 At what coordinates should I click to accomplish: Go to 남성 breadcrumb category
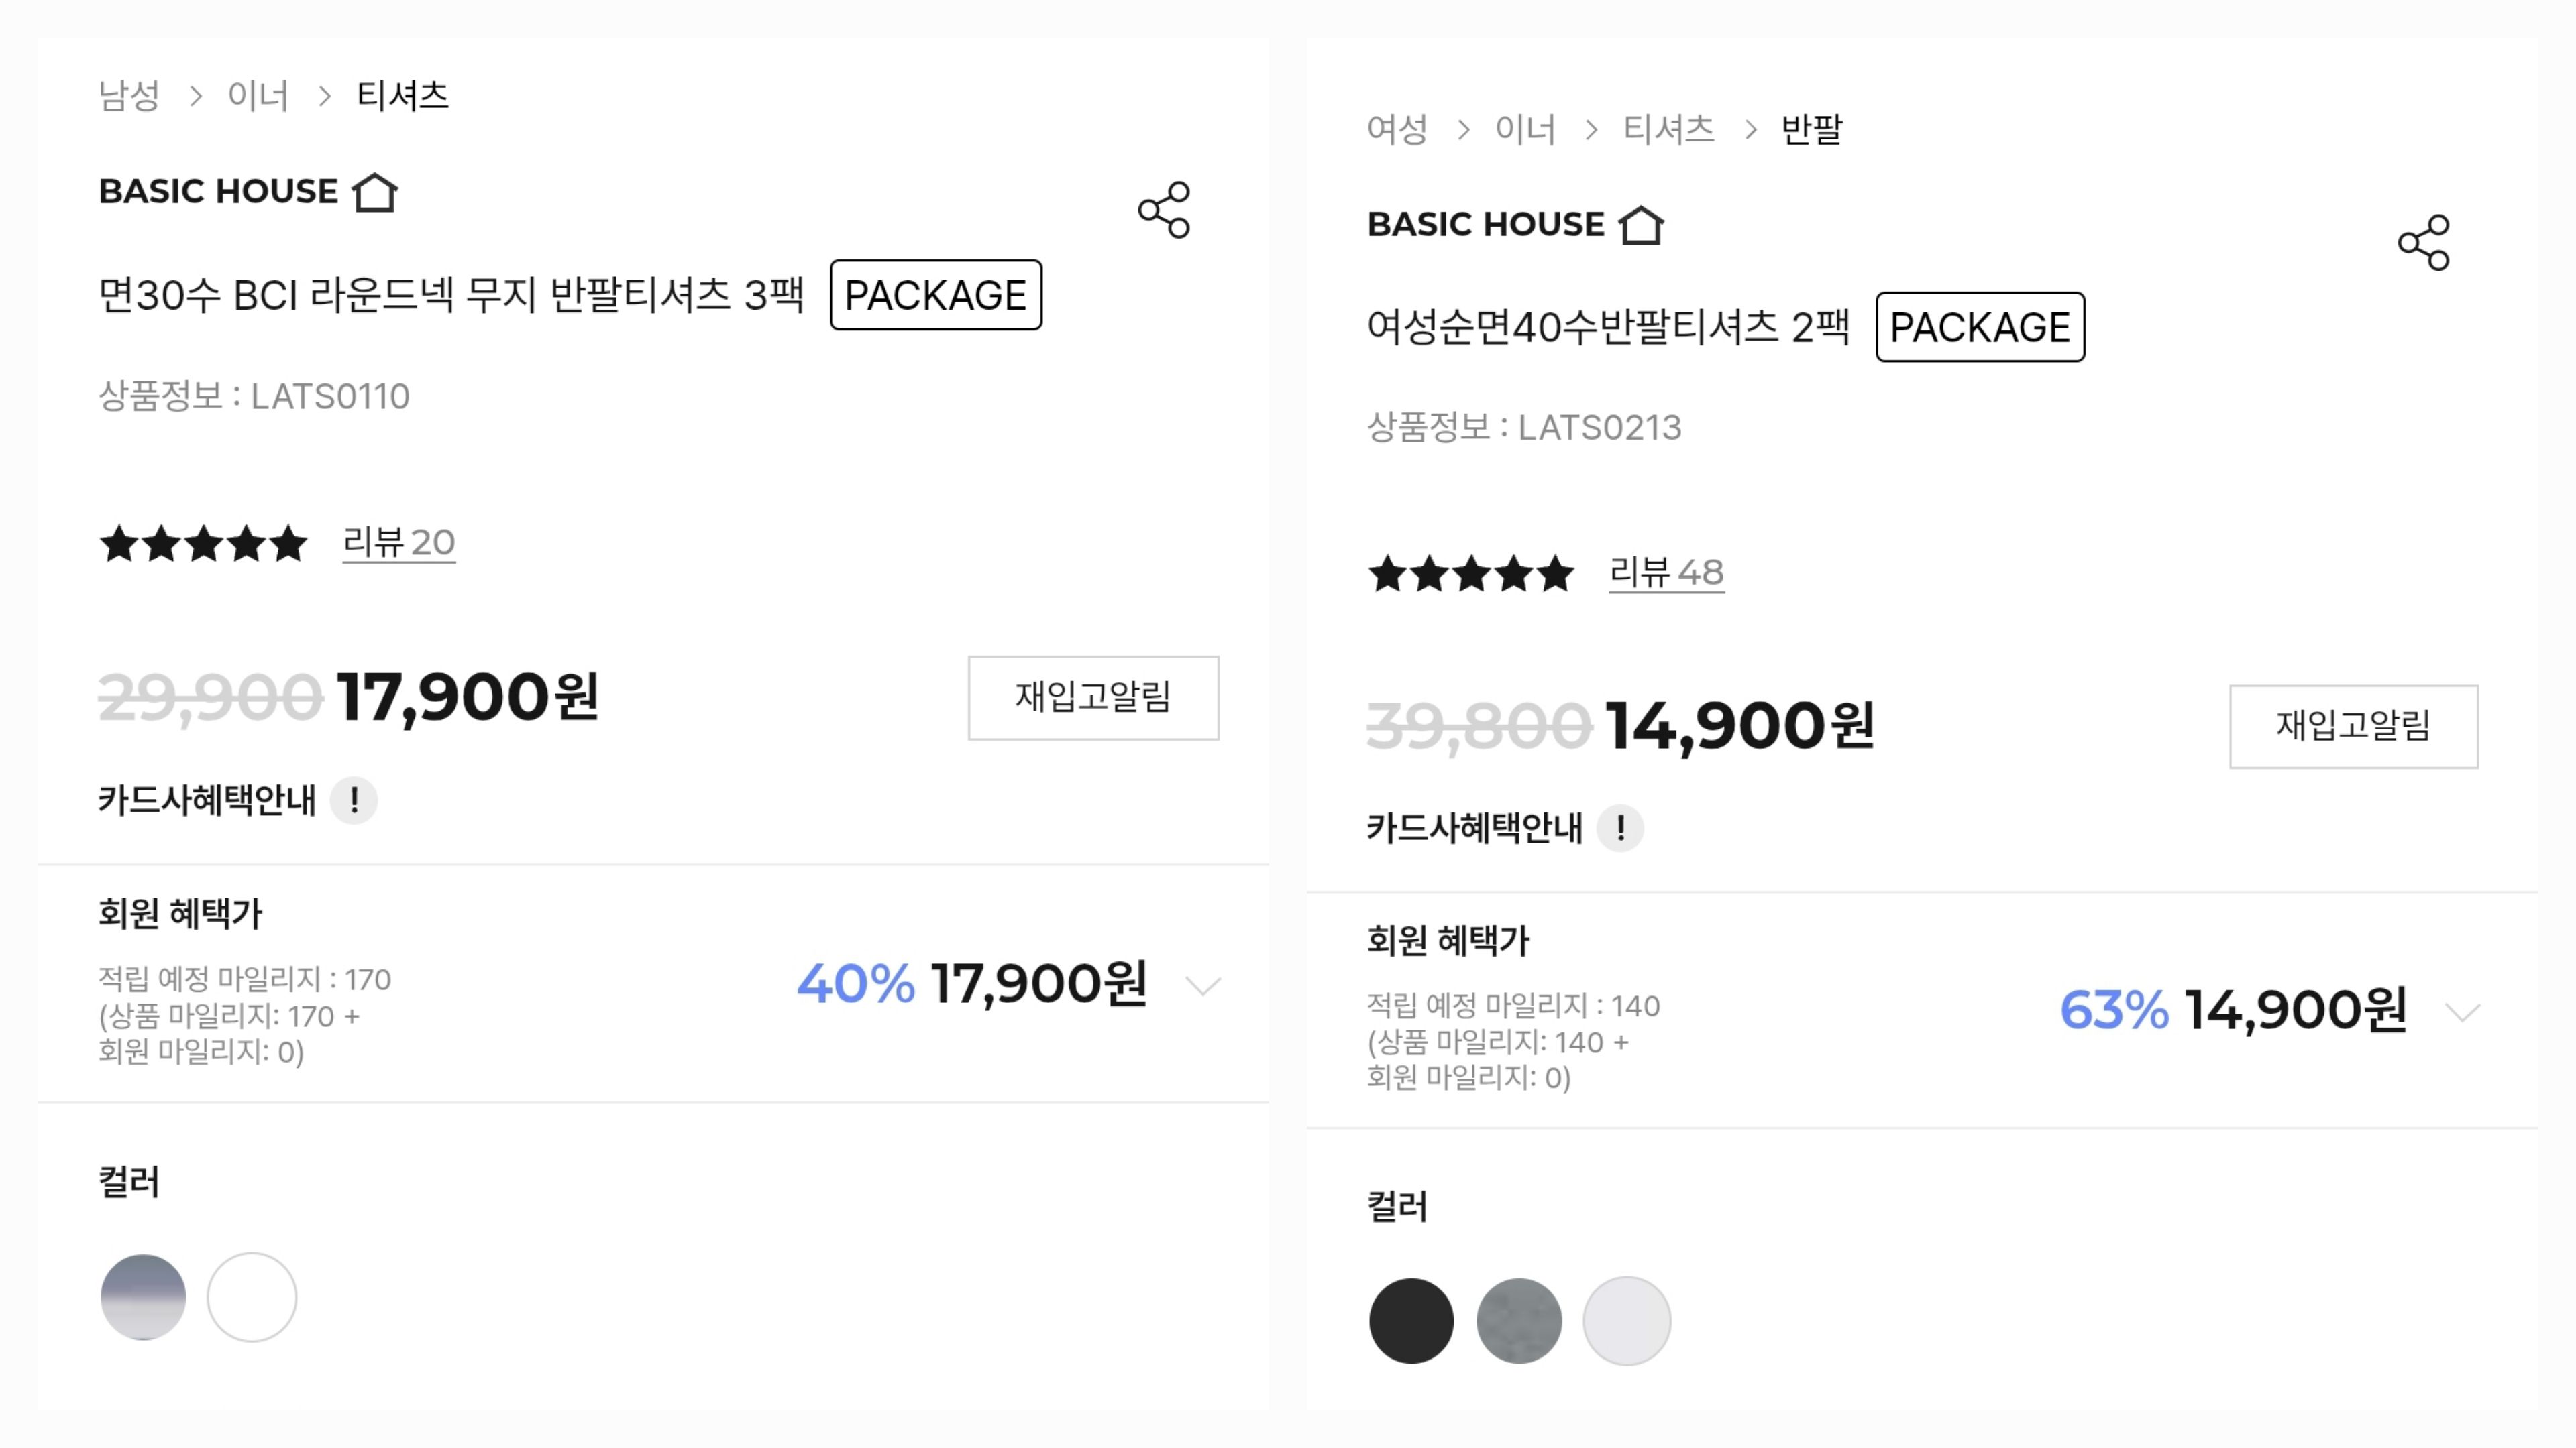(x=129, y=96)
